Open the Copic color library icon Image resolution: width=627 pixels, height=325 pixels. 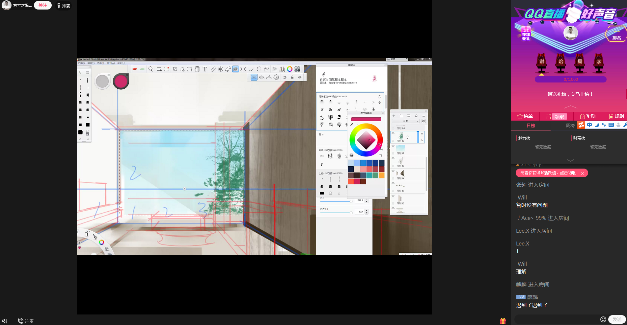pyautogui.click(x=297, y=69)
